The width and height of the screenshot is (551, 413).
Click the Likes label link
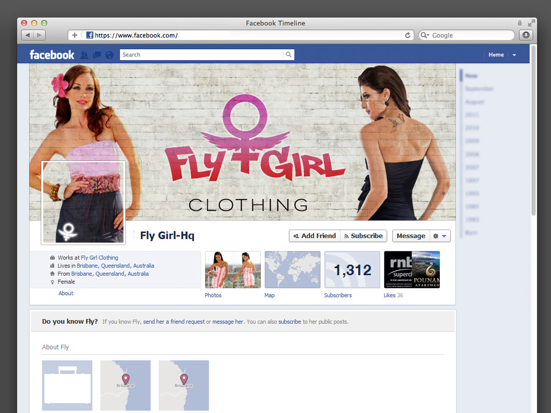point(389,296)
